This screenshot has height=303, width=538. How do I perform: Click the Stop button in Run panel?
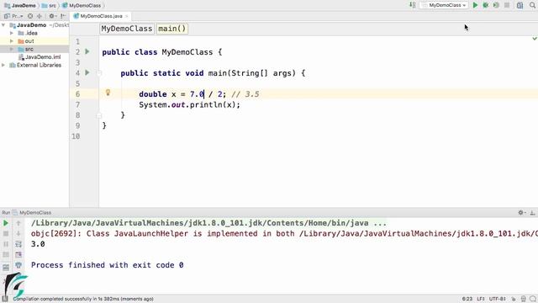6,234
